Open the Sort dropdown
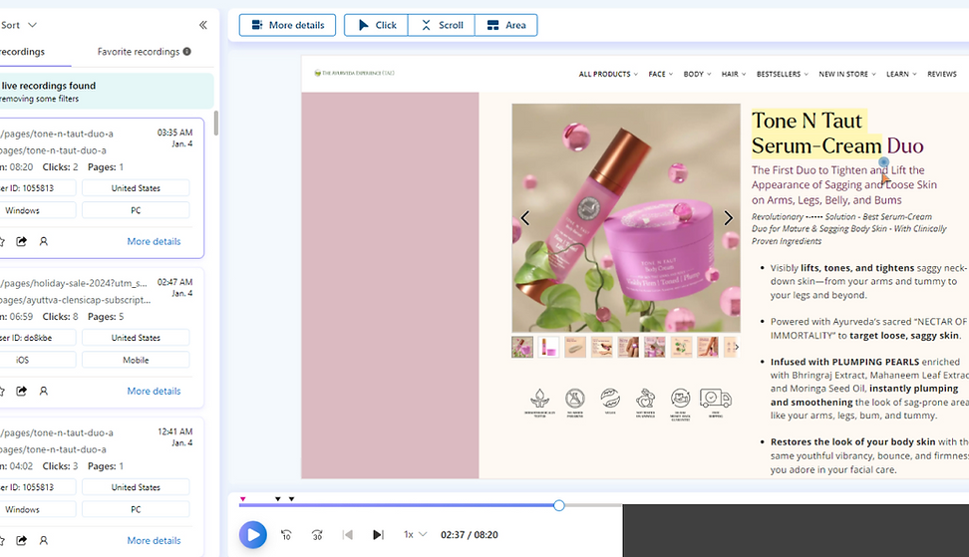This screenshot has height=557, width=969. click(19, 25)
